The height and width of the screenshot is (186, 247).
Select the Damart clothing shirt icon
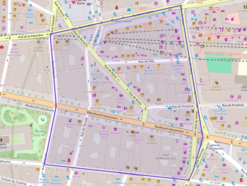(x=115, y=129)
